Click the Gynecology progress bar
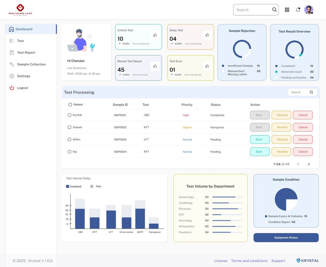Viewport: 326px width, 267px height. coord(227,197)
